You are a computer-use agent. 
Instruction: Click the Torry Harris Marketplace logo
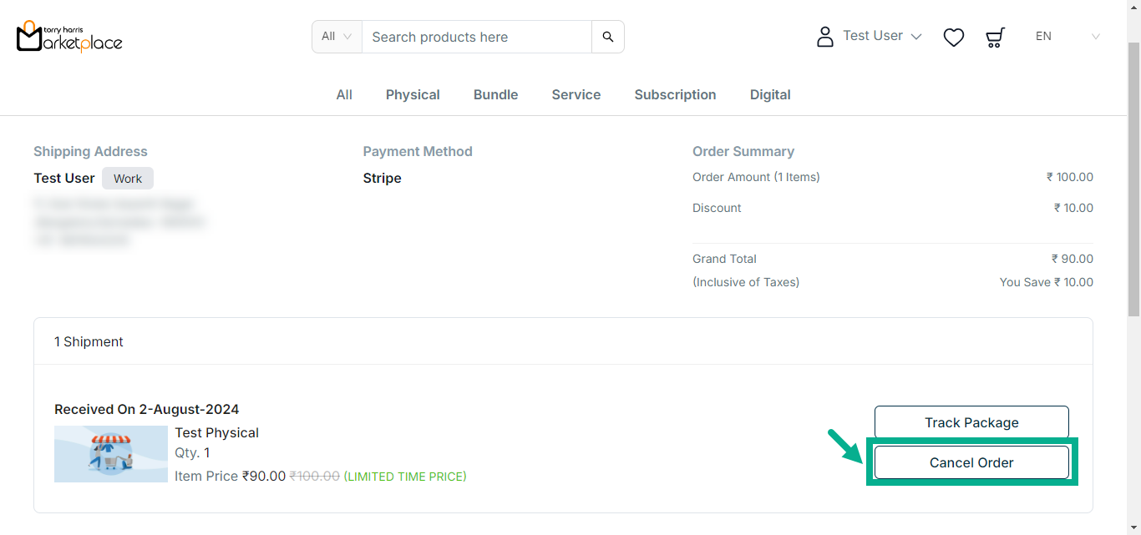[x=69, y=36]
